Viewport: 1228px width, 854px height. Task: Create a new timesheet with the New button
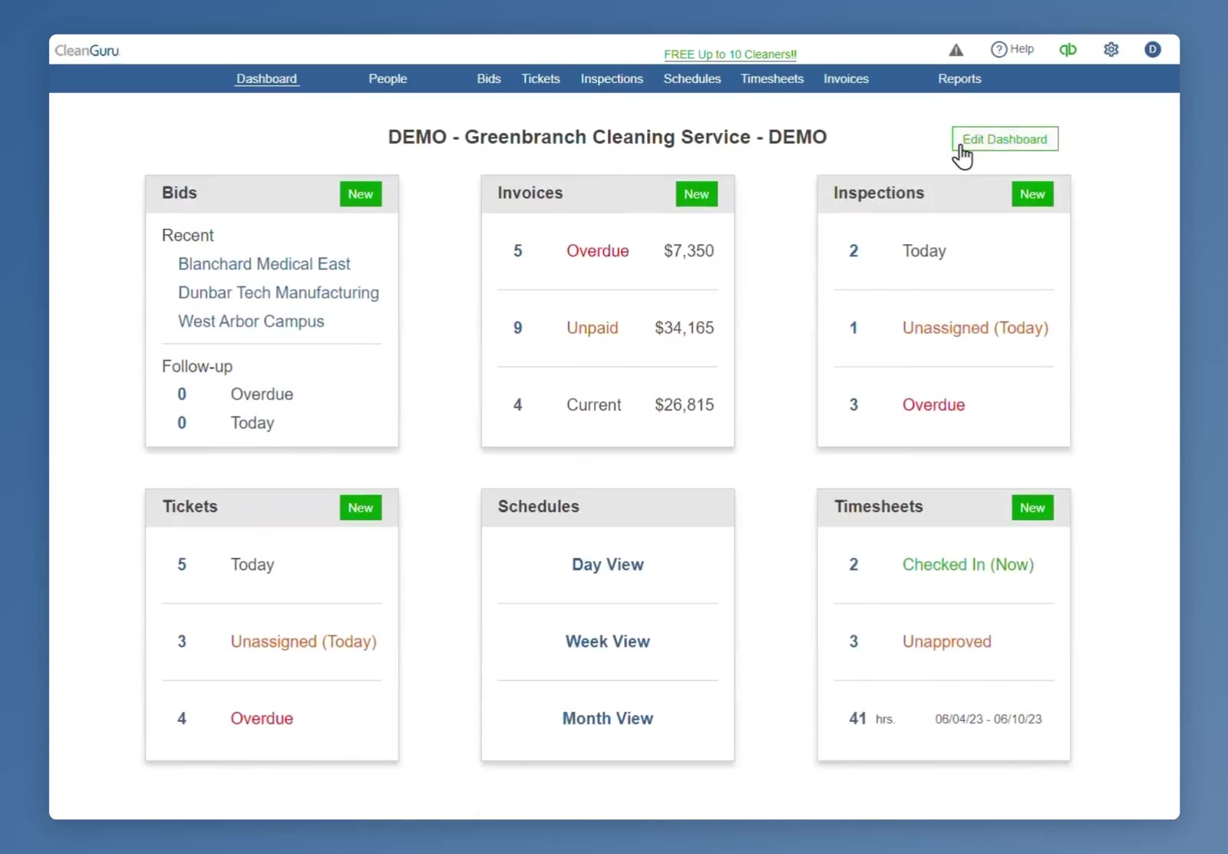coord(1032,508)
